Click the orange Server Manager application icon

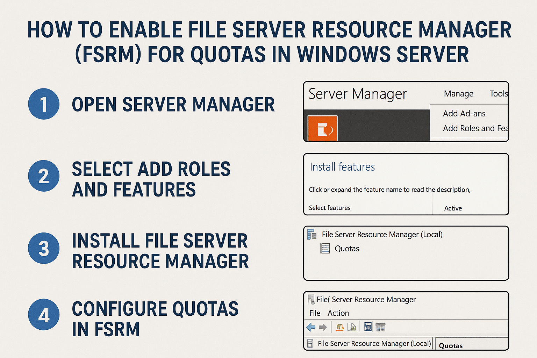[322, 128]
